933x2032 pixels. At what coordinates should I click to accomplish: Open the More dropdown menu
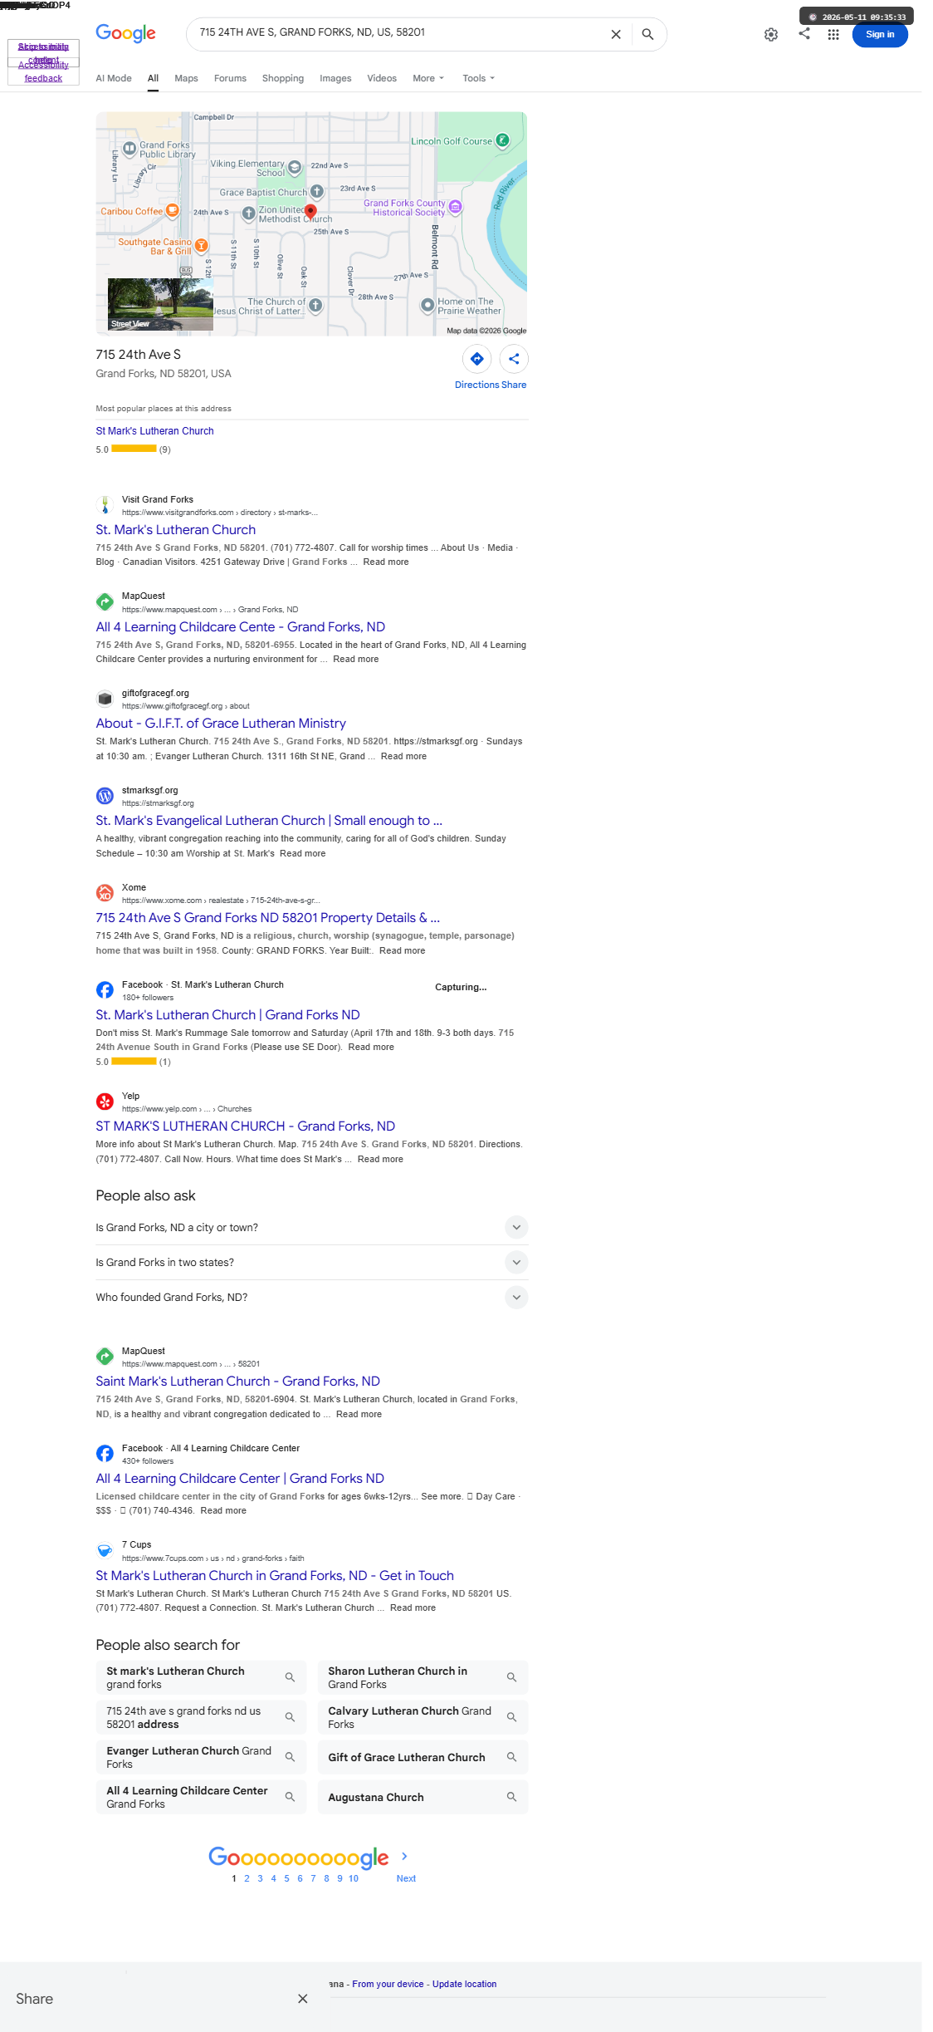coord(428,78)
